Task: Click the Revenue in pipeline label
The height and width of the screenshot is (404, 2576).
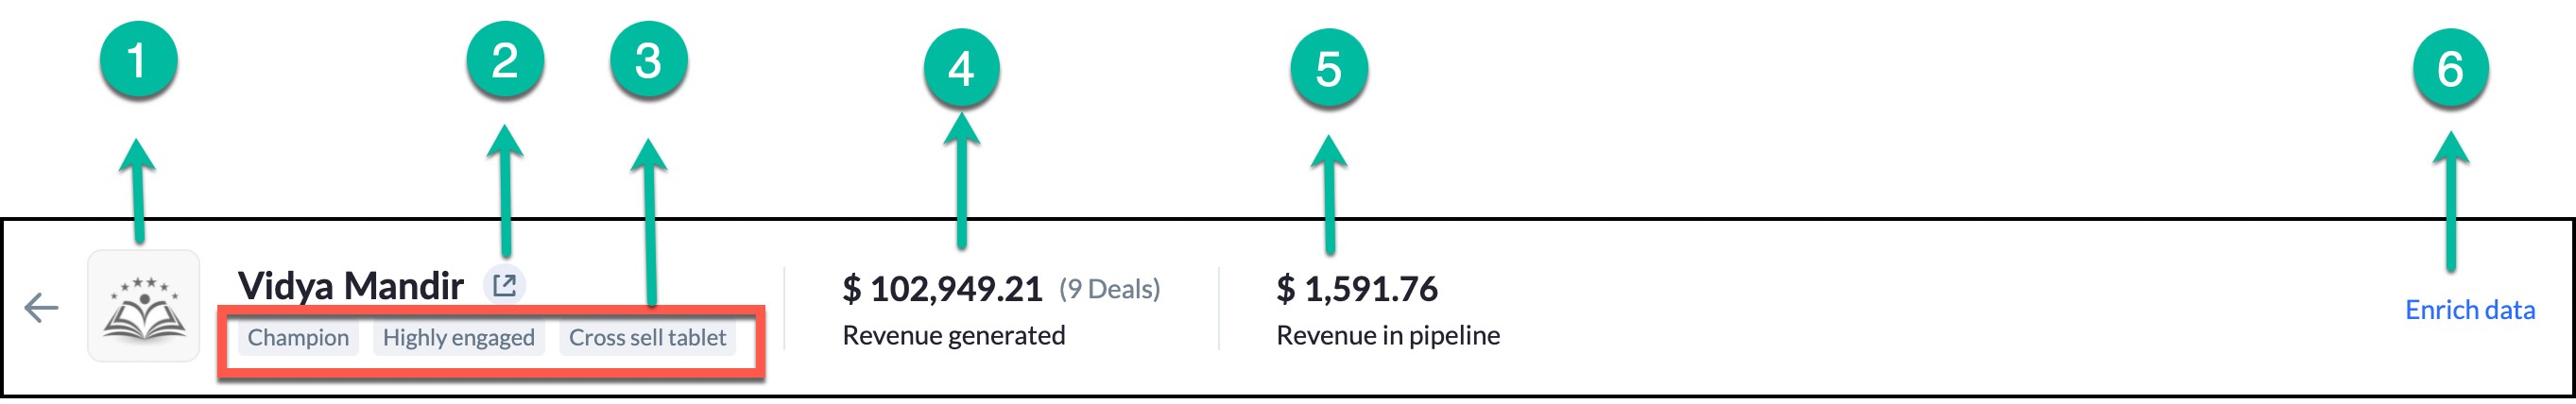Action: (1387, 335)
